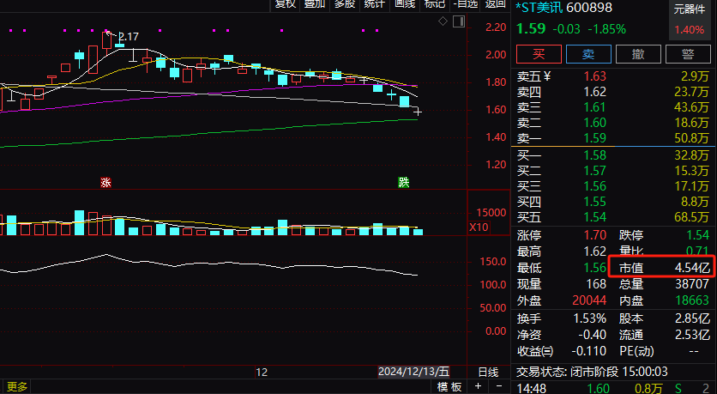Click the X10 volume scale label

pyautogui.click(x=479, y=227)
